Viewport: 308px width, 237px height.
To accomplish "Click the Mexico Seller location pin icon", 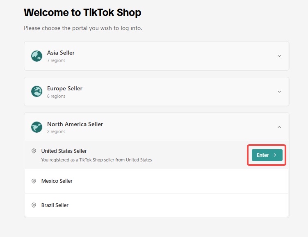I will [x=34, y=181].
